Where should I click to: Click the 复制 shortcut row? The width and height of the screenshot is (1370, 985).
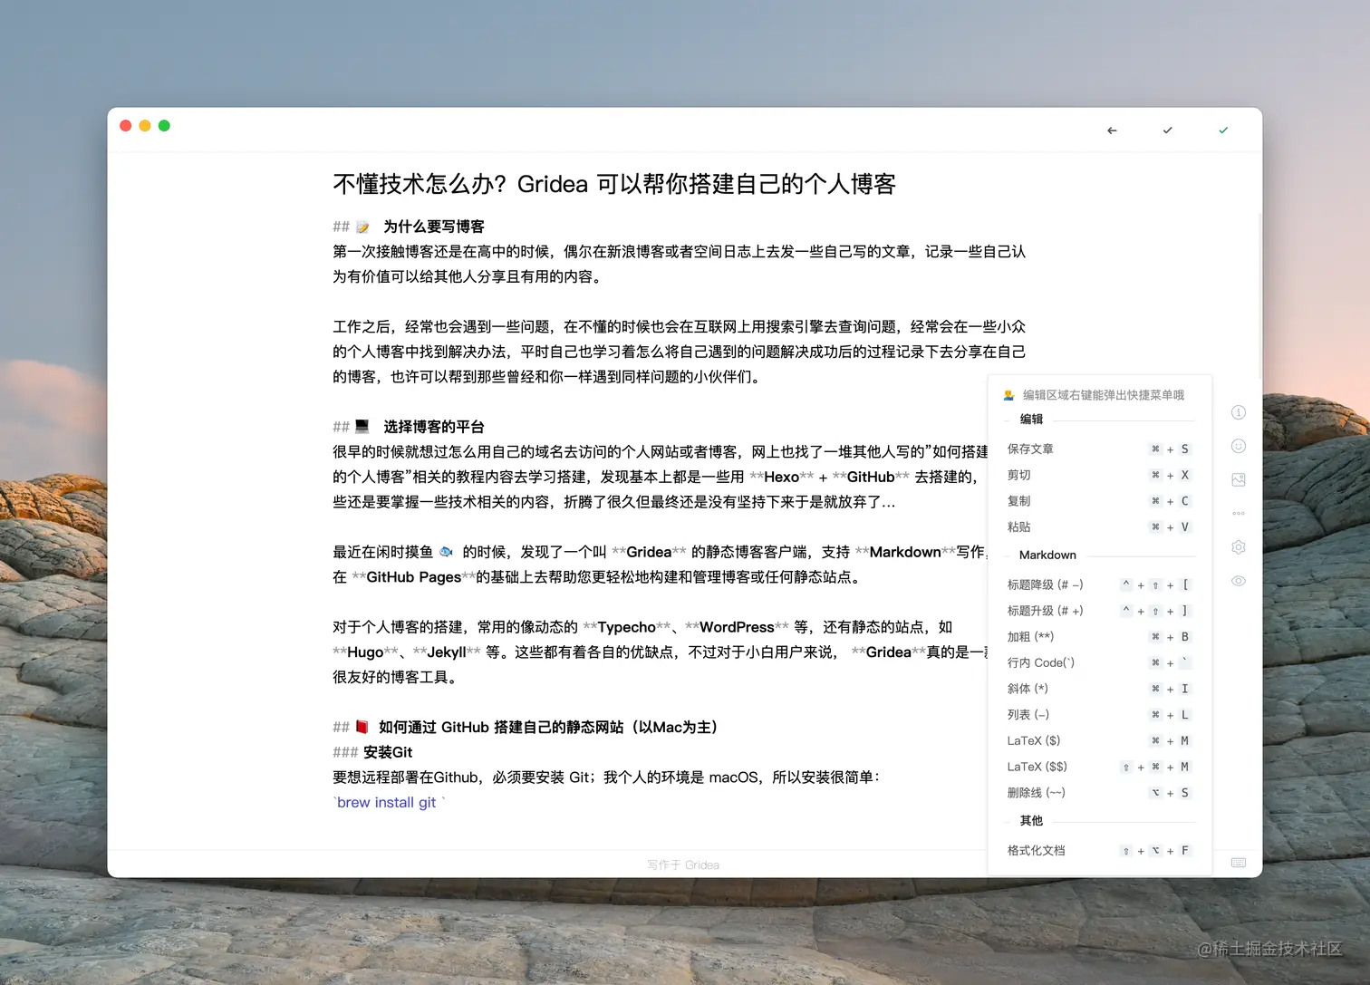click(1099, 501)
